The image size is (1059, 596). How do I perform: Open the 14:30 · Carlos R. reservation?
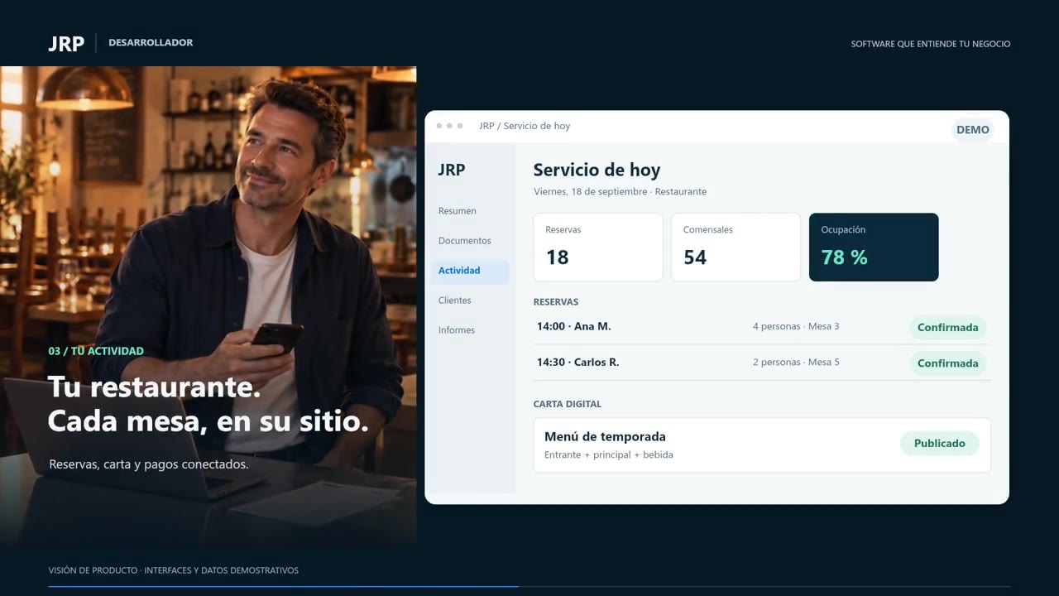[762, 363]
